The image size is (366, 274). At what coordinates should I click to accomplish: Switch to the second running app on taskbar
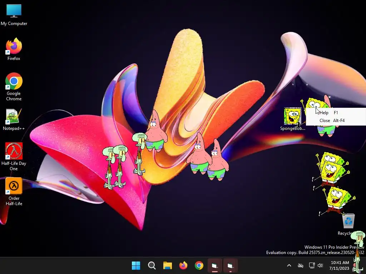pos(231,265)
